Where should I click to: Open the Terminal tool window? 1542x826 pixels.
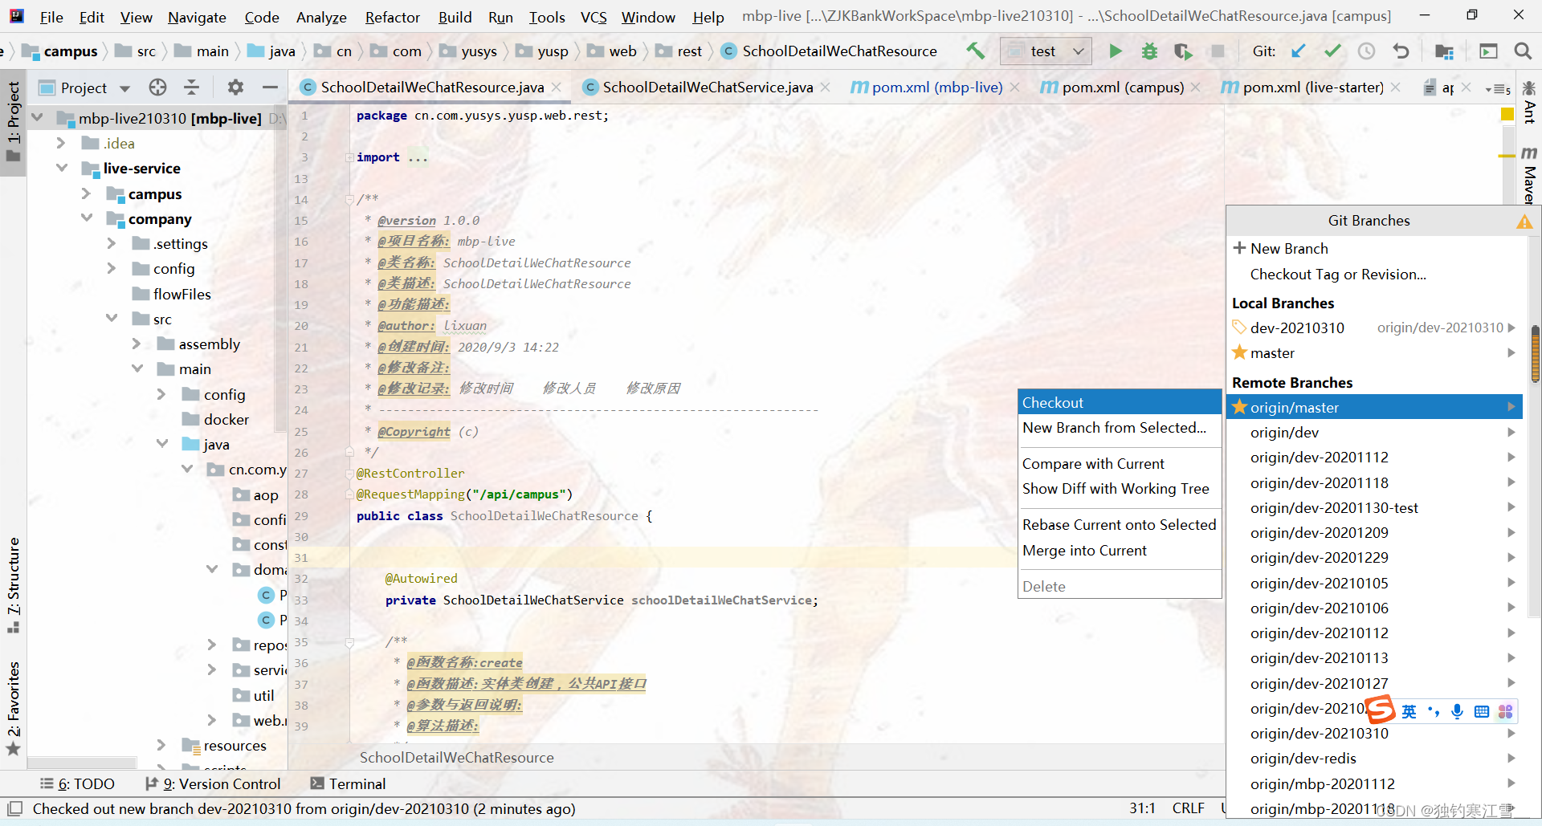(x=348, y=783)
